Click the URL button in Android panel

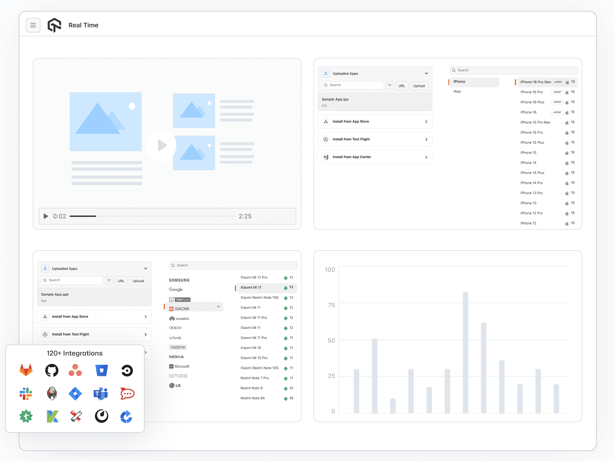pos(121,281)
